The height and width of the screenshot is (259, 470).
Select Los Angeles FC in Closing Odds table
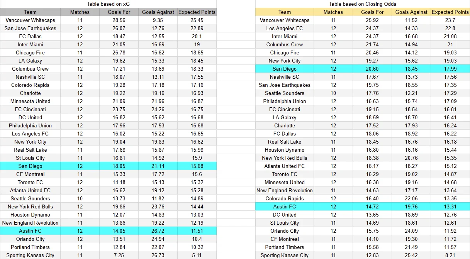pos(285,28)
